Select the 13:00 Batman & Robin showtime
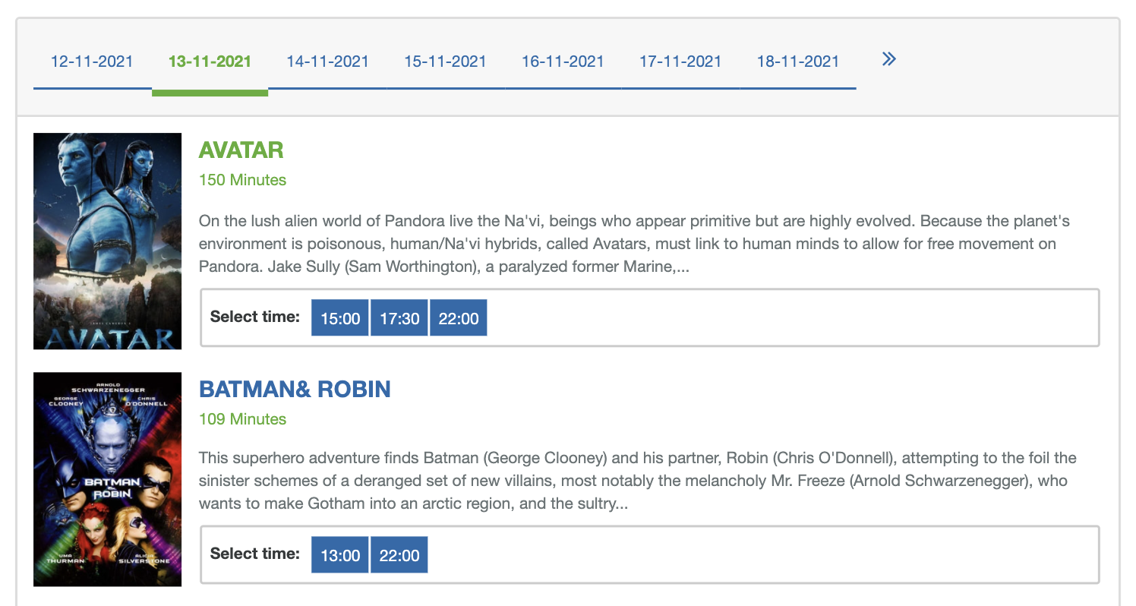 (x=340, y=554)
